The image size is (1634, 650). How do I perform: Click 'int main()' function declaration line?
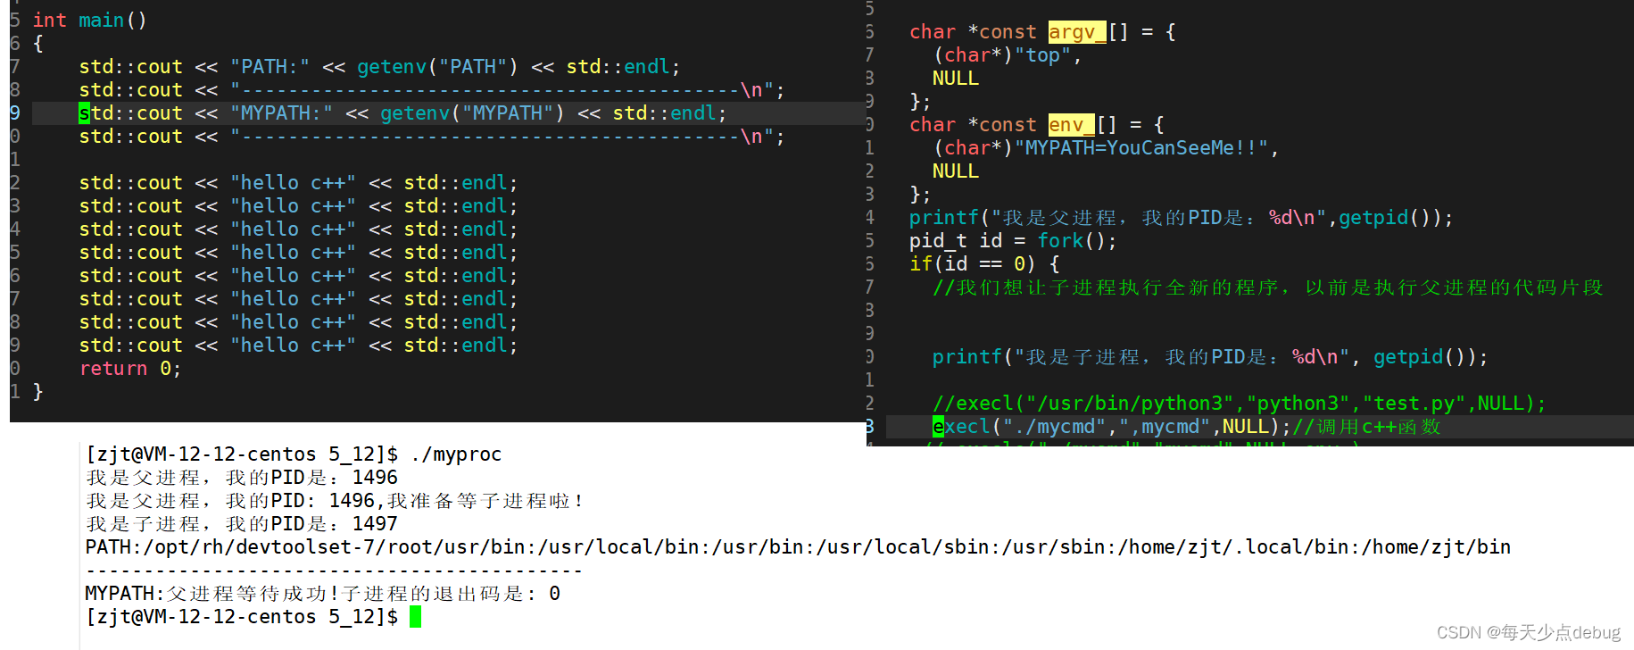(89, 20)
